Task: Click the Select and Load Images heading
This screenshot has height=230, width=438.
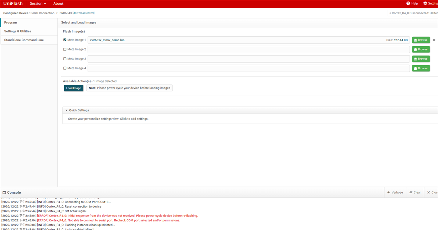Action: 79,22
